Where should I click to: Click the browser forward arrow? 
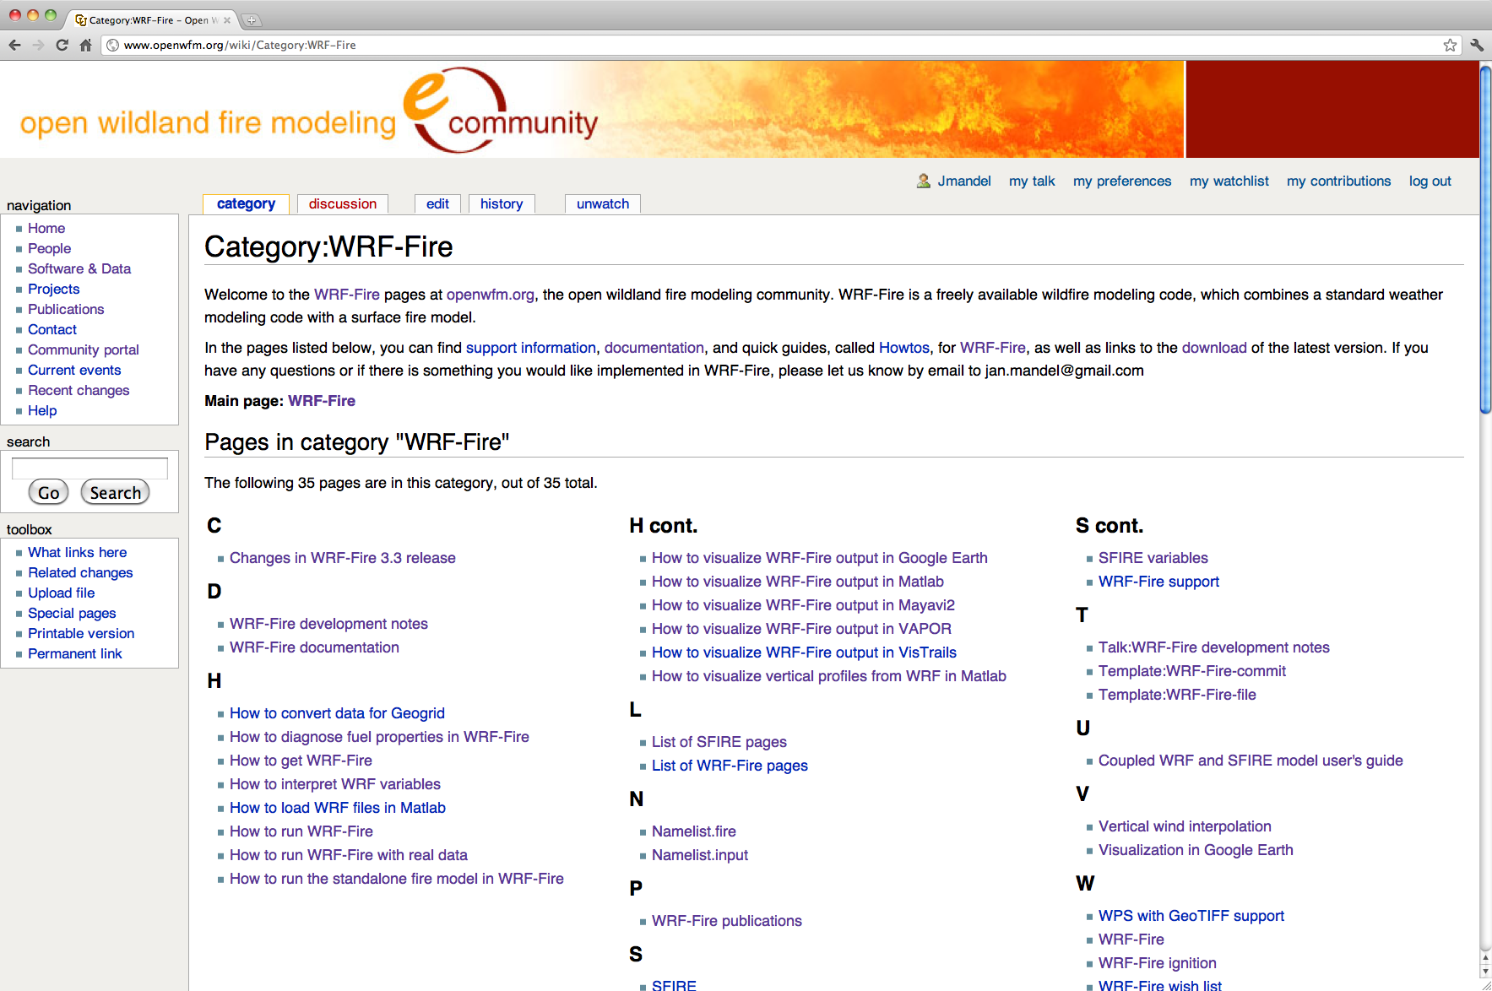point(38,46)
